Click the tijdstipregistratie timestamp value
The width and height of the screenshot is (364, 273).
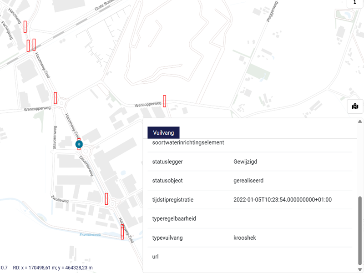pos(282,200)
